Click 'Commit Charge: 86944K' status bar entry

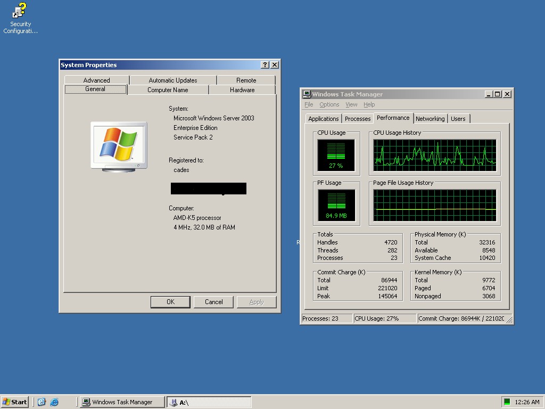461,318
